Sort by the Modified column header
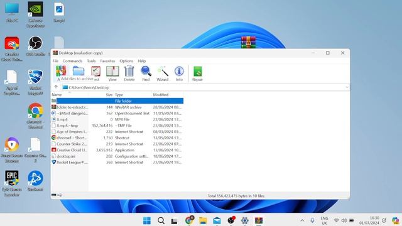The image size is (402, 226). coord(161,95)
